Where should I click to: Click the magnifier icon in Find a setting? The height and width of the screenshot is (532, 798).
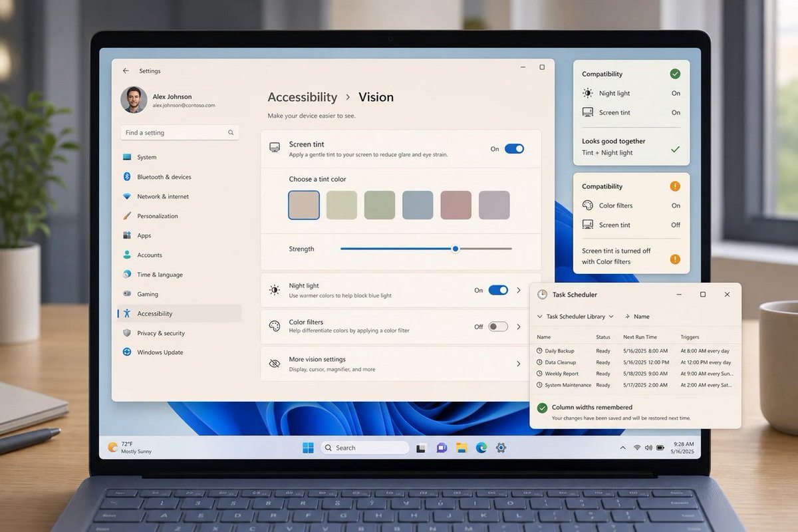(231, 132)
